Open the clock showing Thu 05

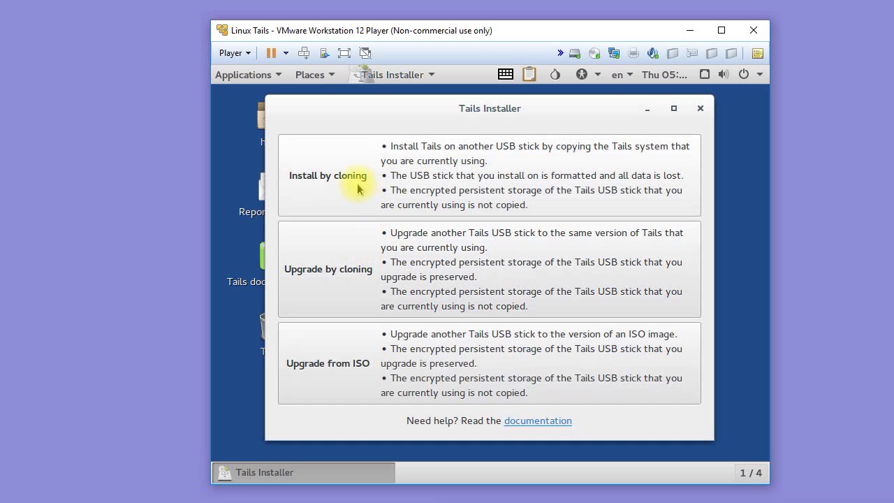tap(664, 75)
